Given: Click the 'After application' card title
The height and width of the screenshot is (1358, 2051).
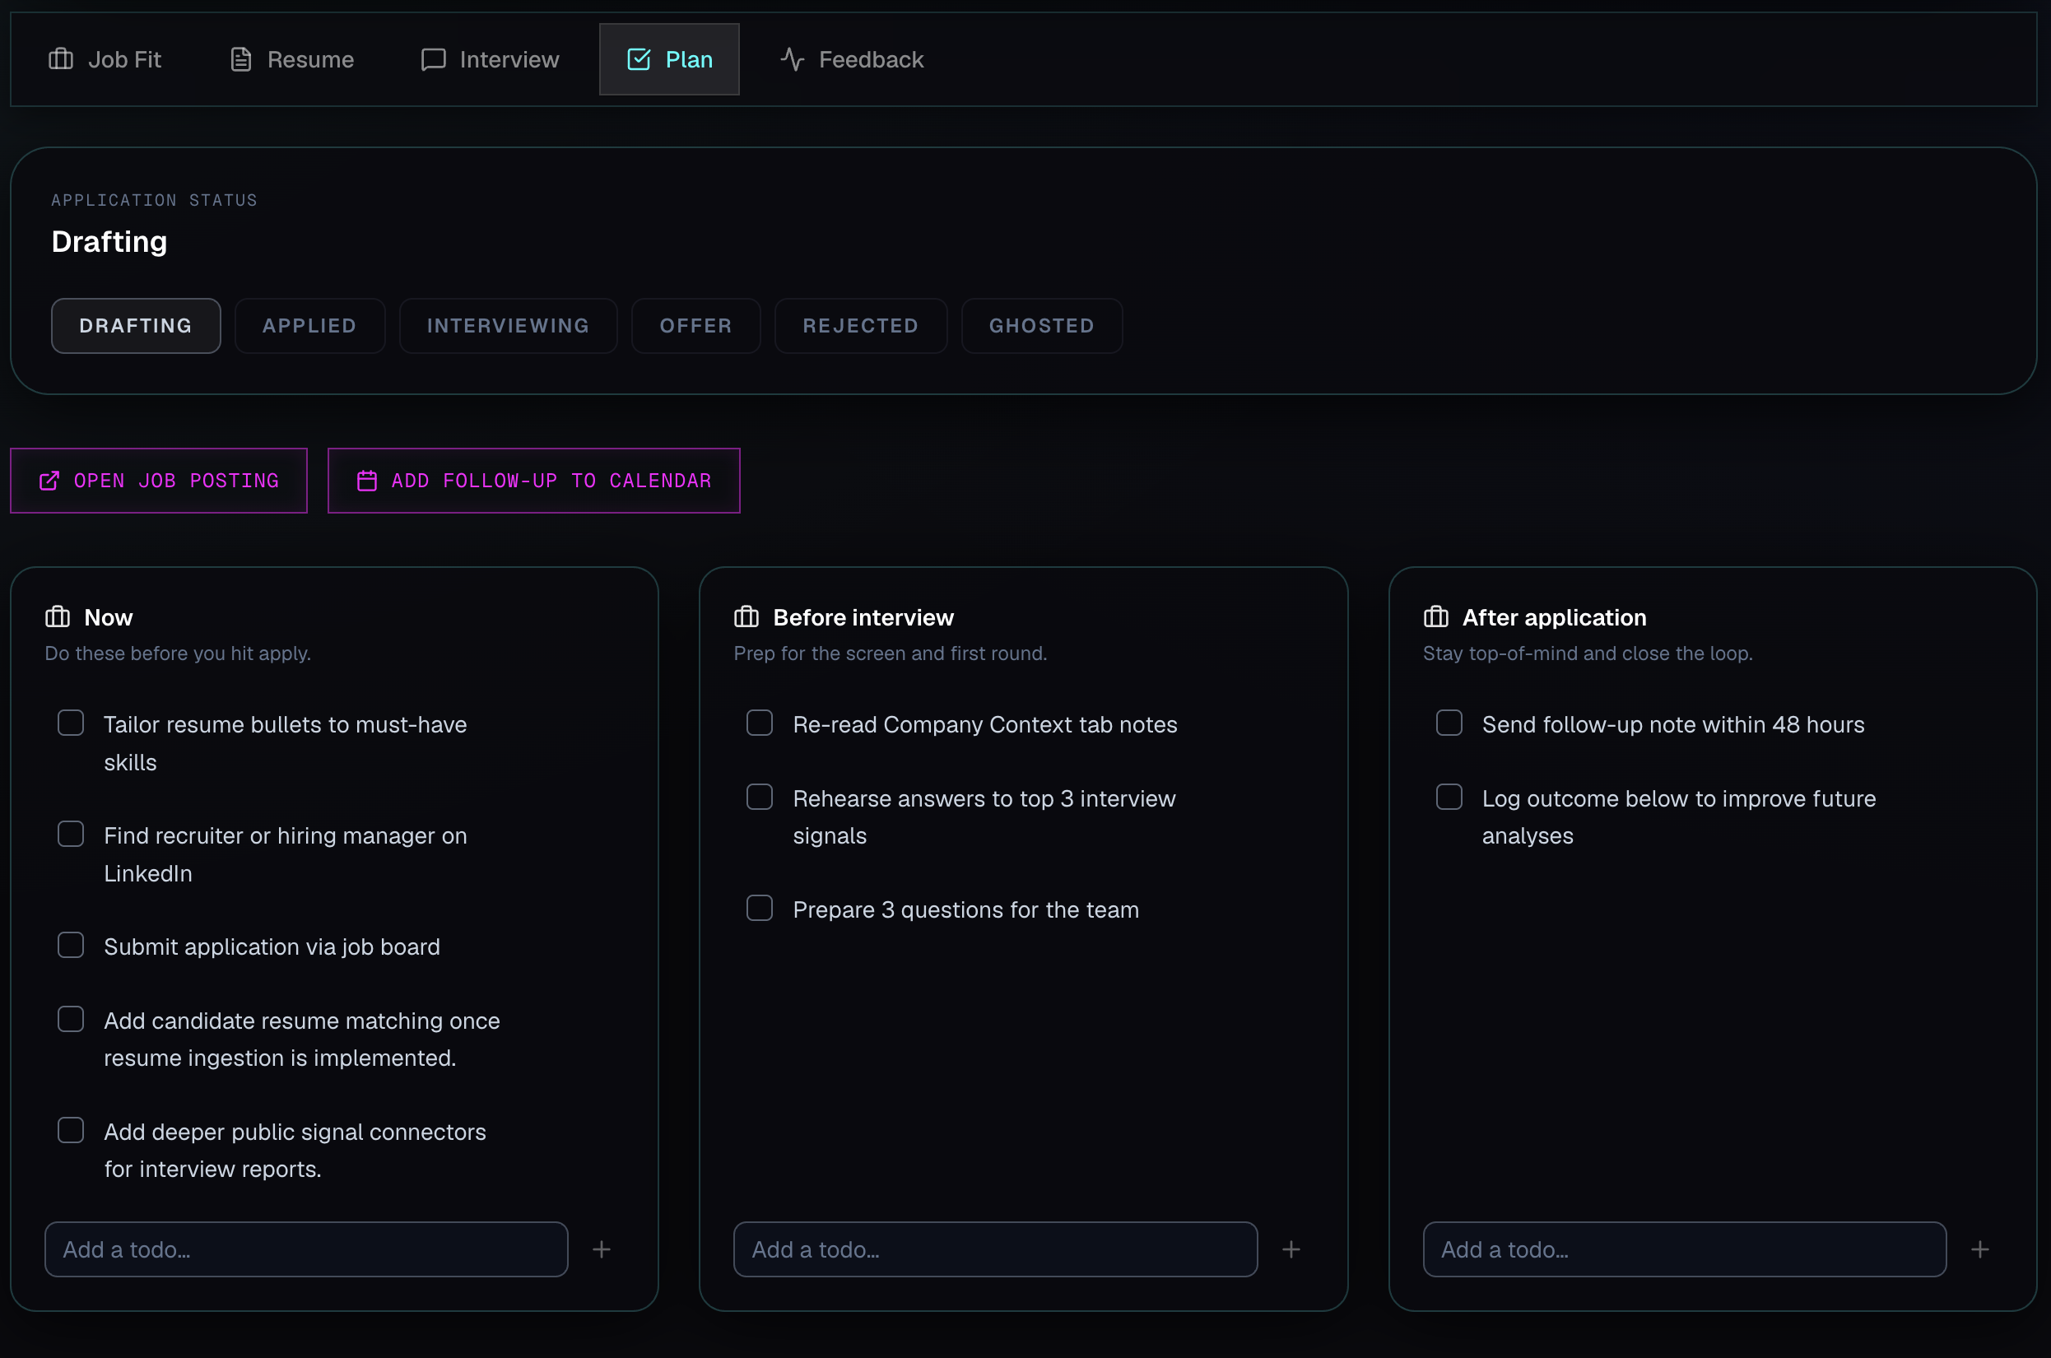Looking at the screenshot, I should pos(1555,617).
